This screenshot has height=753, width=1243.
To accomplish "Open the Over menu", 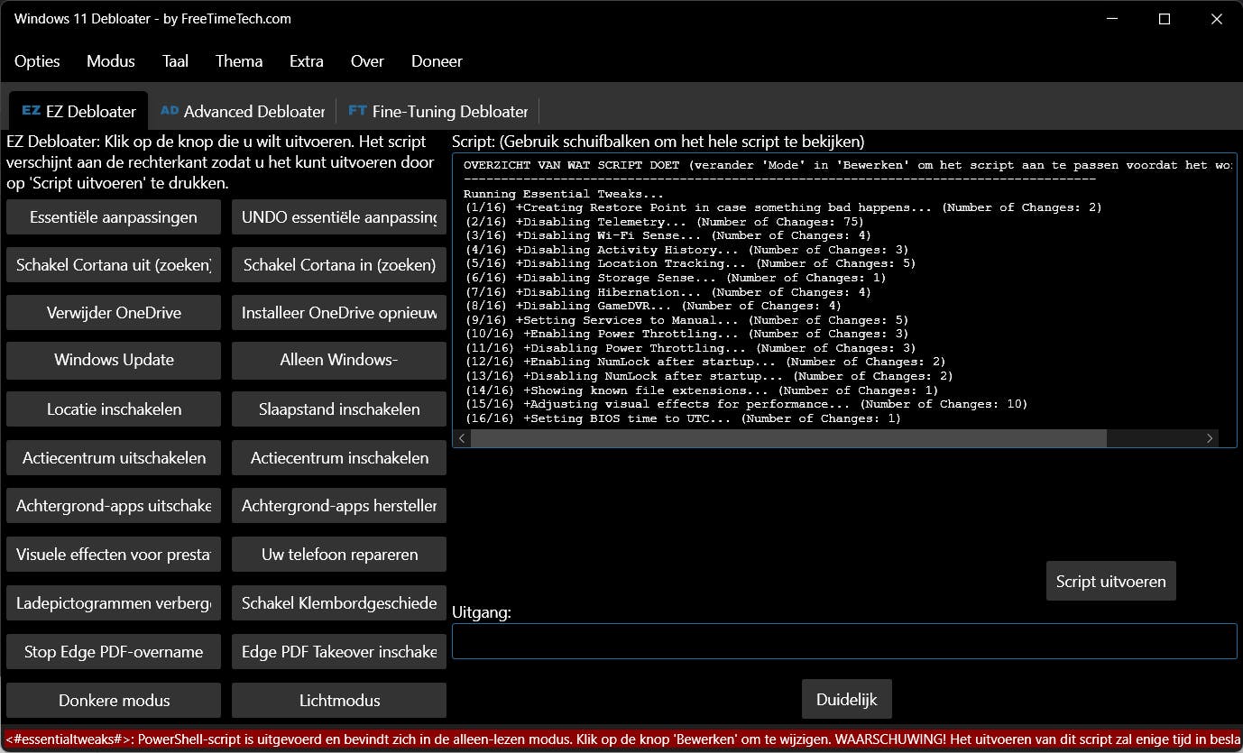I will (x=367, y=61).
